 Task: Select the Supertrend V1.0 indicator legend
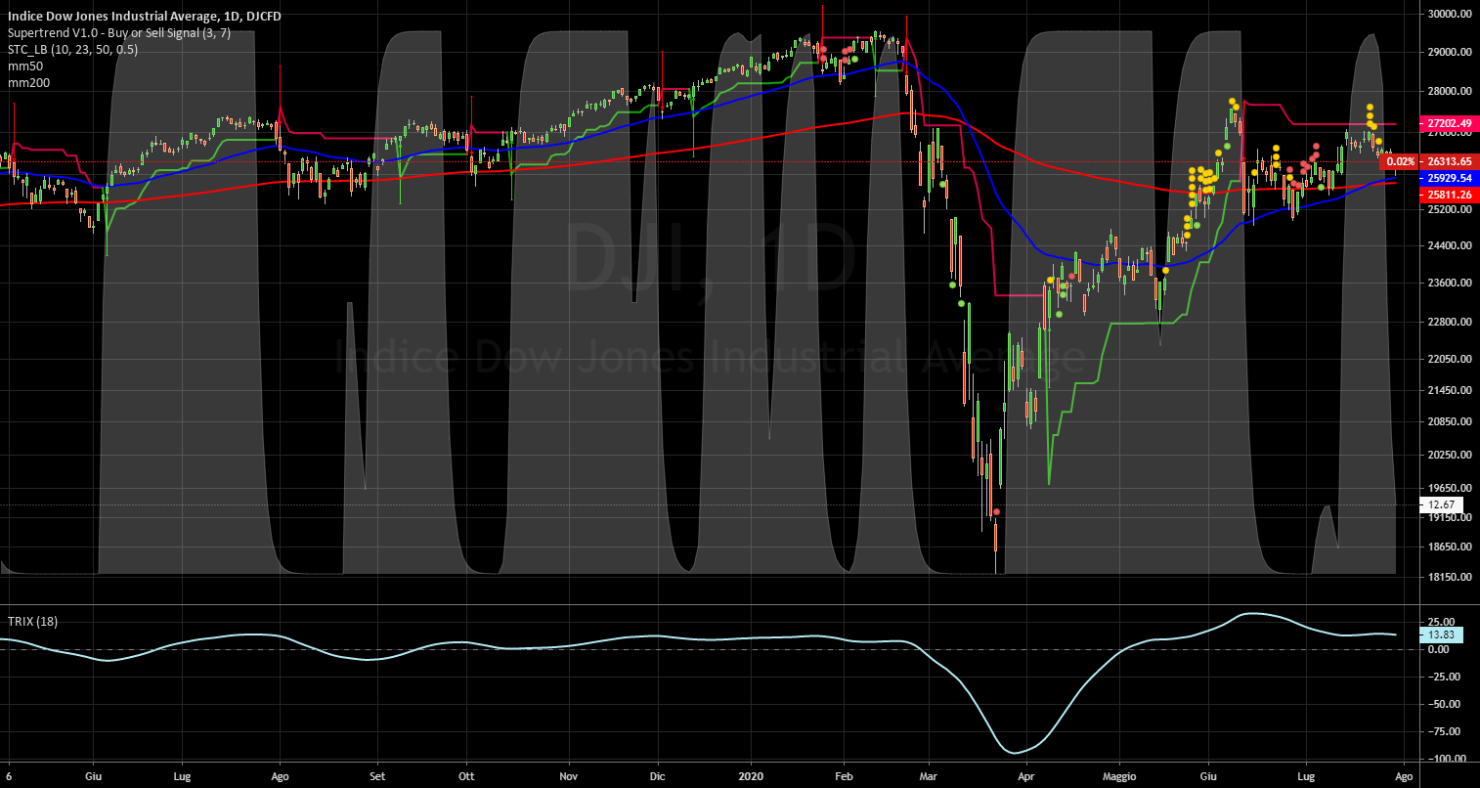coord(121,31)
